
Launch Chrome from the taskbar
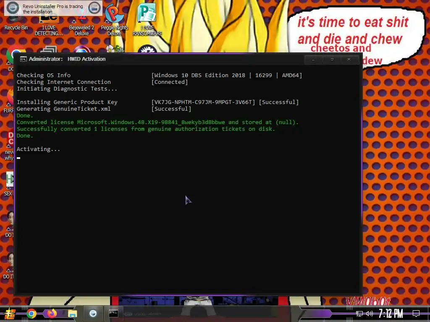pyautogui.click(x=31, y=314)
